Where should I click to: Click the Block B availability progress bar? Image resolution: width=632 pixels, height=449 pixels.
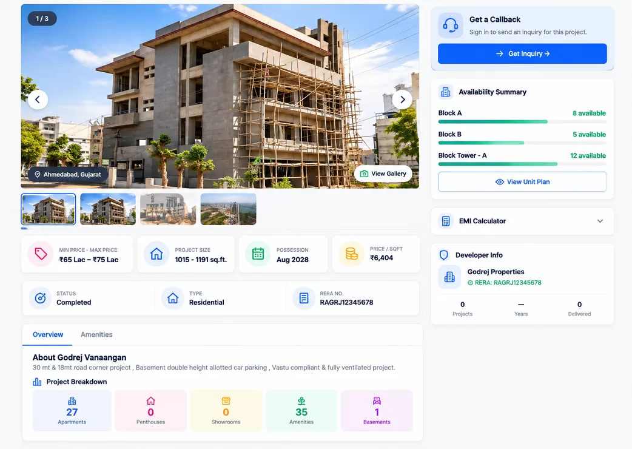[522, 143]
